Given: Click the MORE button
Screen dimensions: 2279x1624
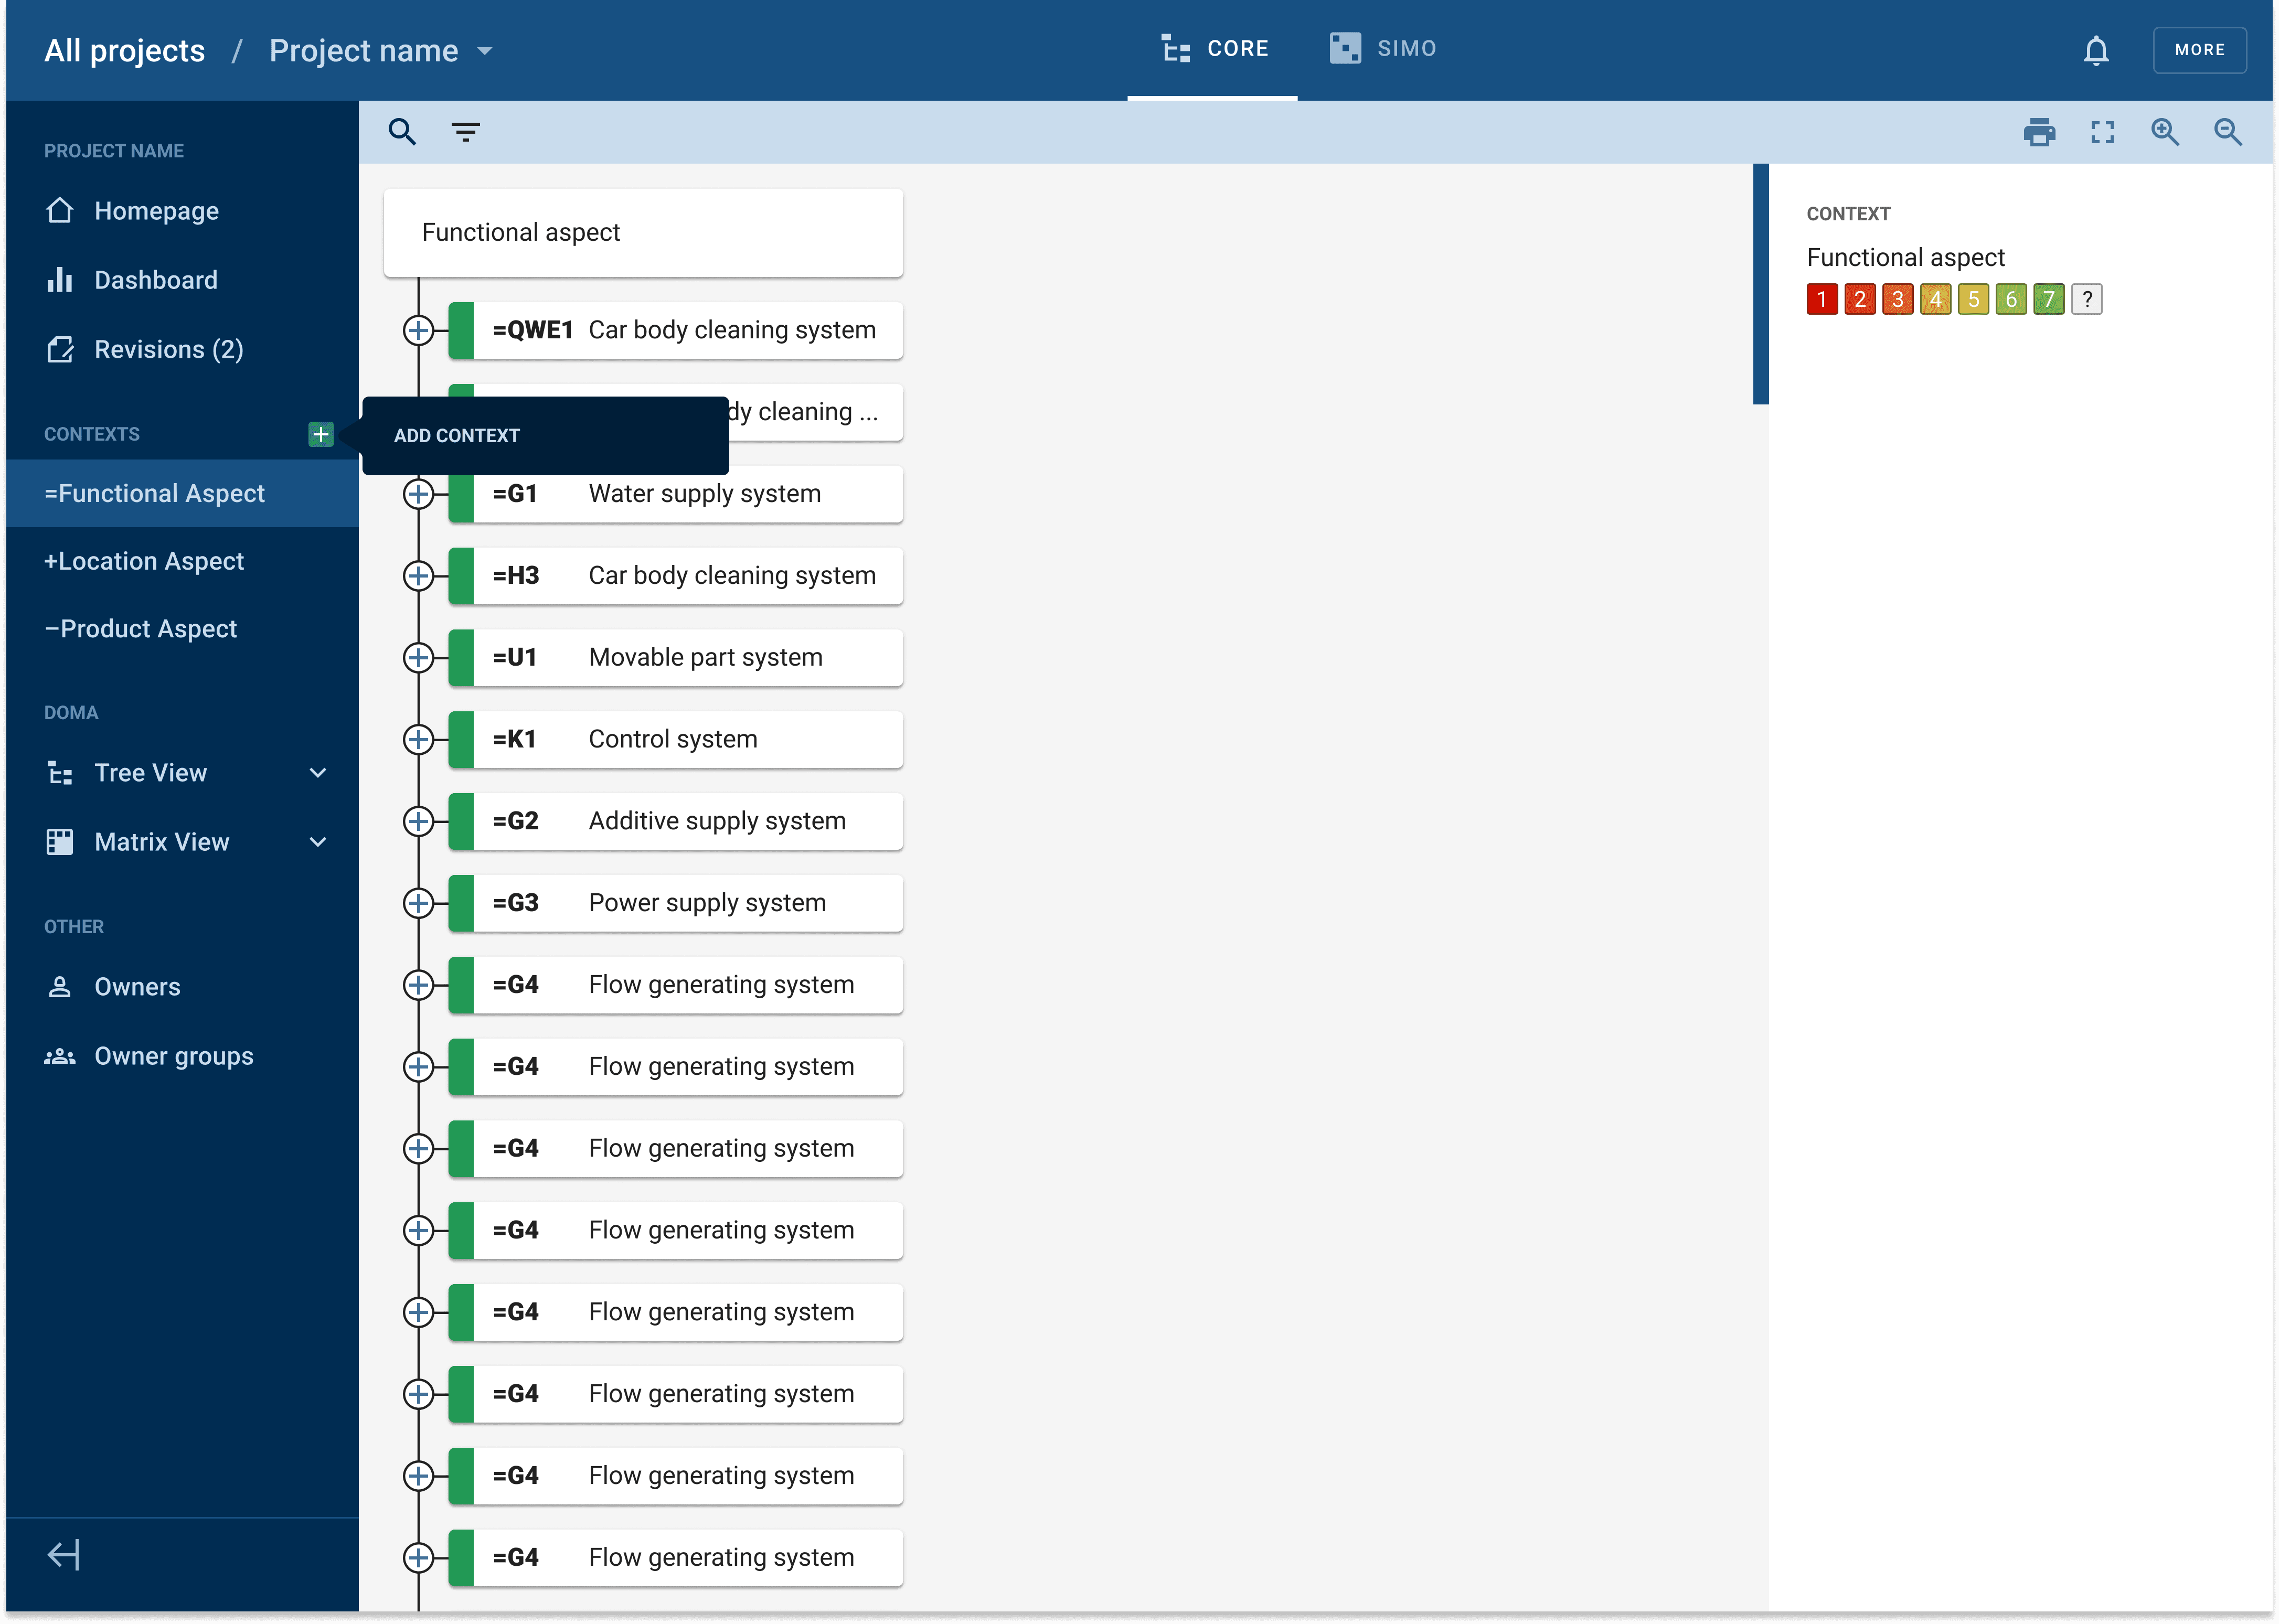Looking at the screenshot, I should point(2199,50).
